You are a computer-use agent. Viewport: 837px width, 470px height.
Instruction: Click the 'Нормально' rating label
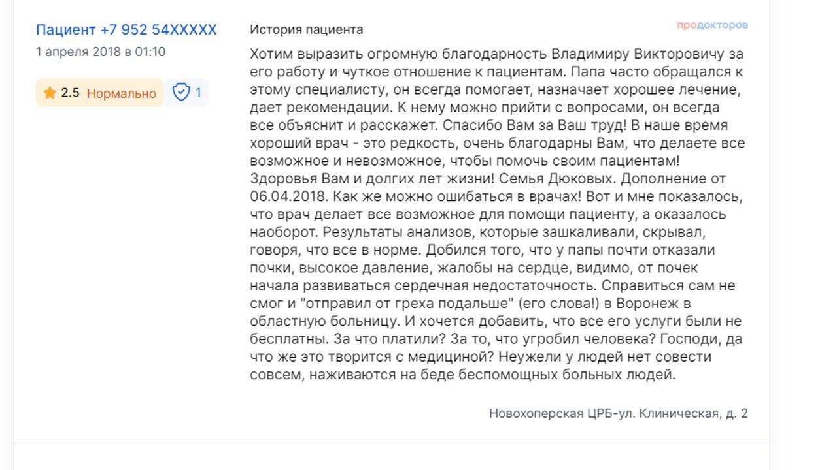click(x=122, y=93)
